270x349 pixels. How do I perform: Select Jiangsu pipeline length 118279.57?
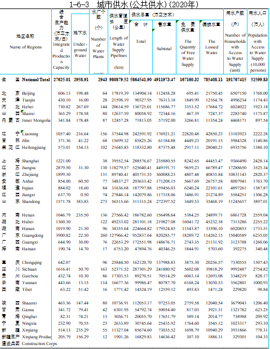[x=119, y=167]
